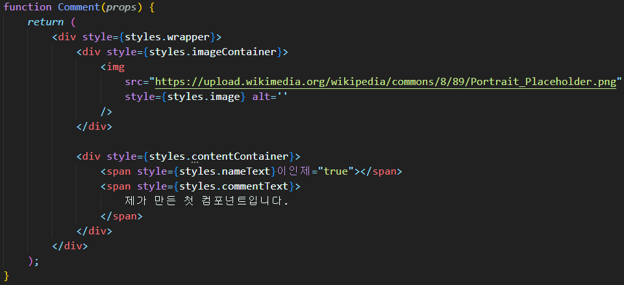Click 'styles.imageContainer' text
The image size is (624, 285).
(x=213, y=52)
